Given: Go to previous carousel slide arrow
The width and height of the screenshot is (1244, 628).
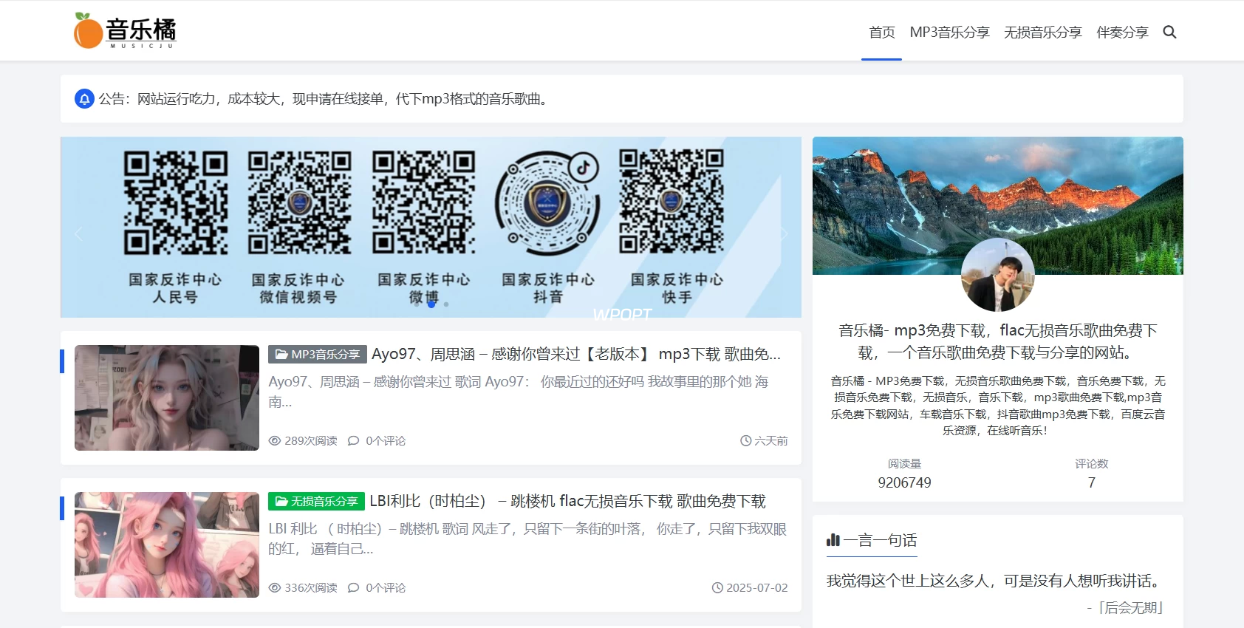Looking at the screenshot, I should click(x=78, y=233).
